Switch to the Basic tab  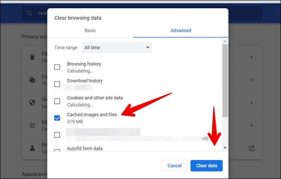(x=90, y=31)
